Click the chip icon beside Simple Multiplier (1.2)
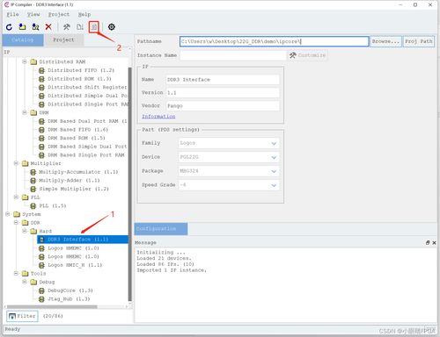This screenshot has width=440, height=337. [x=33, y=189]
